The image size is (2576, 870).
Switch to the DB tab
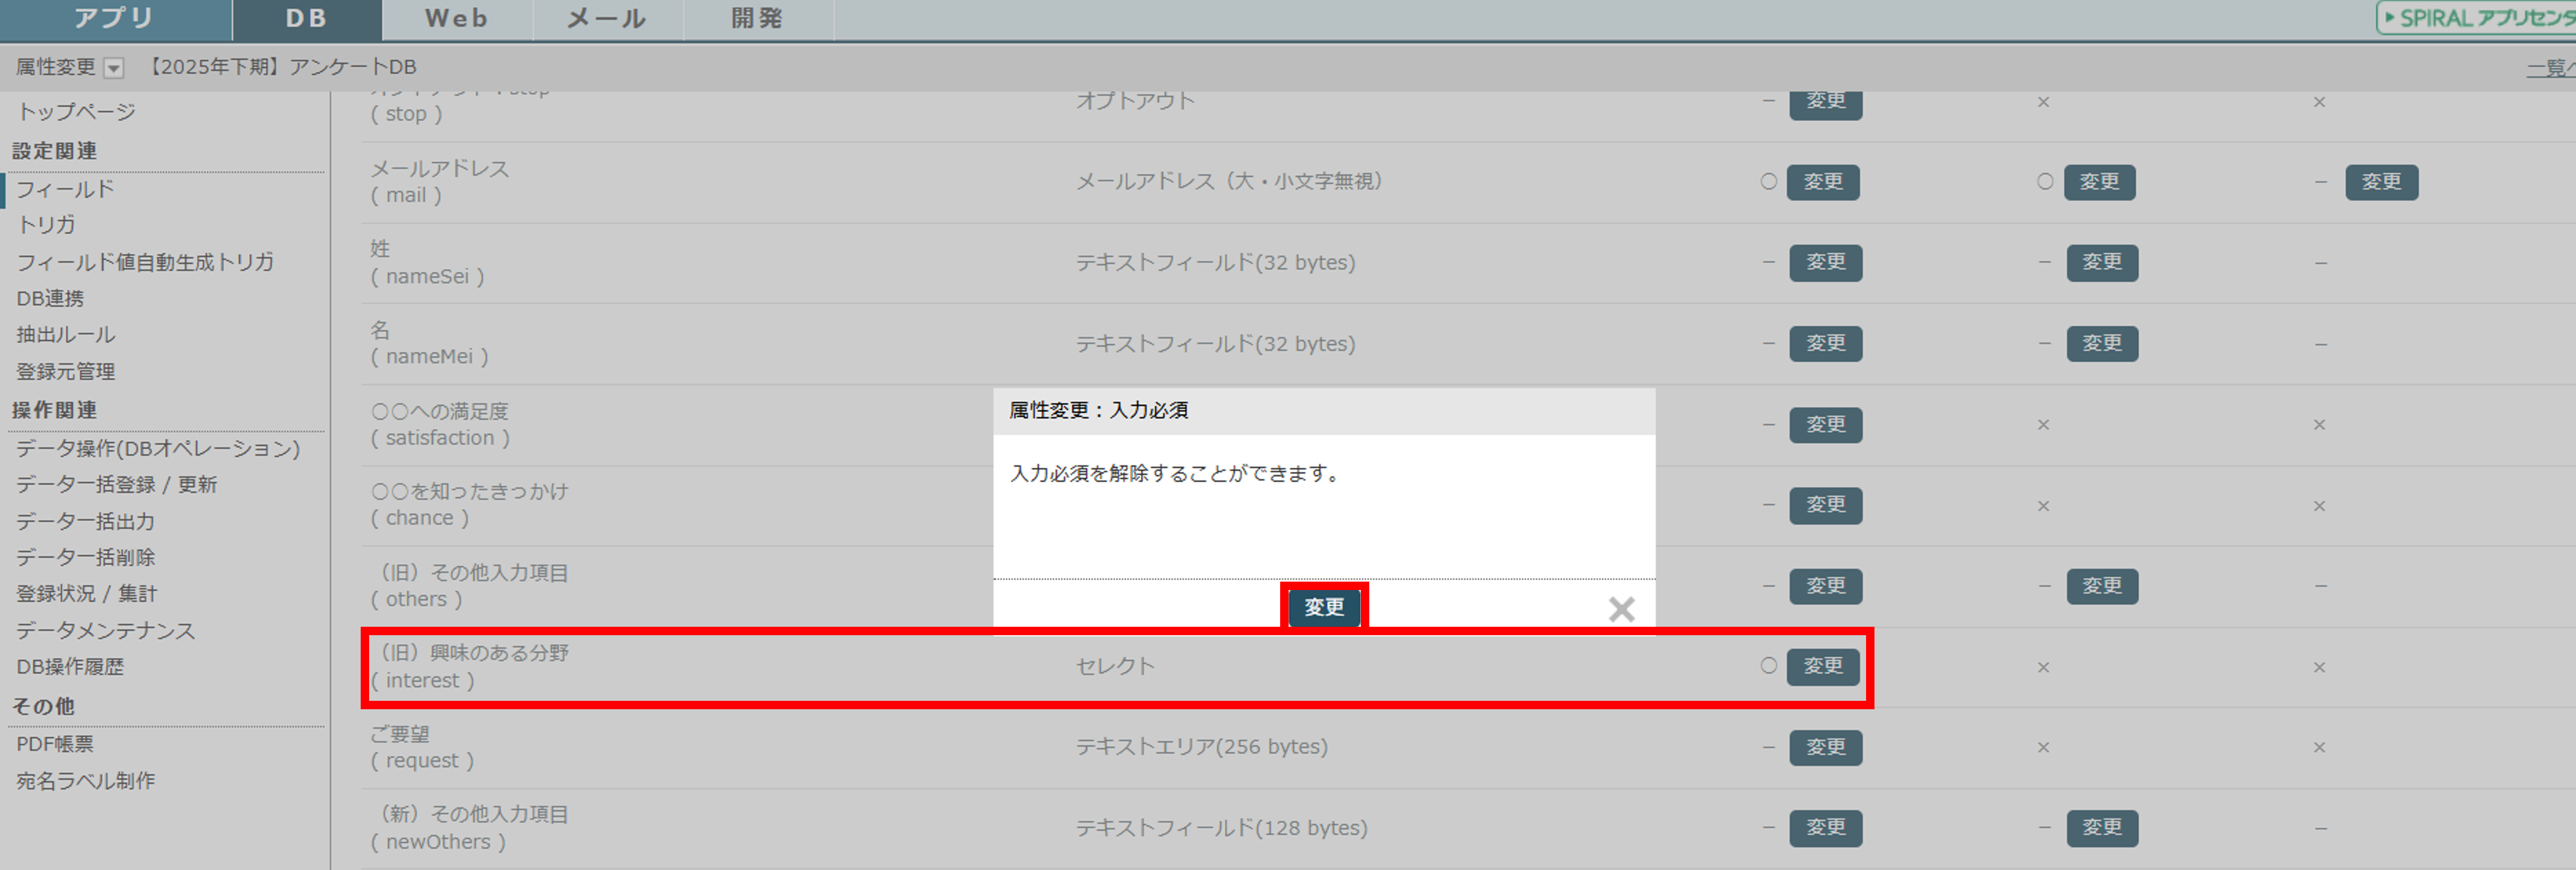(x=306, y=19)
